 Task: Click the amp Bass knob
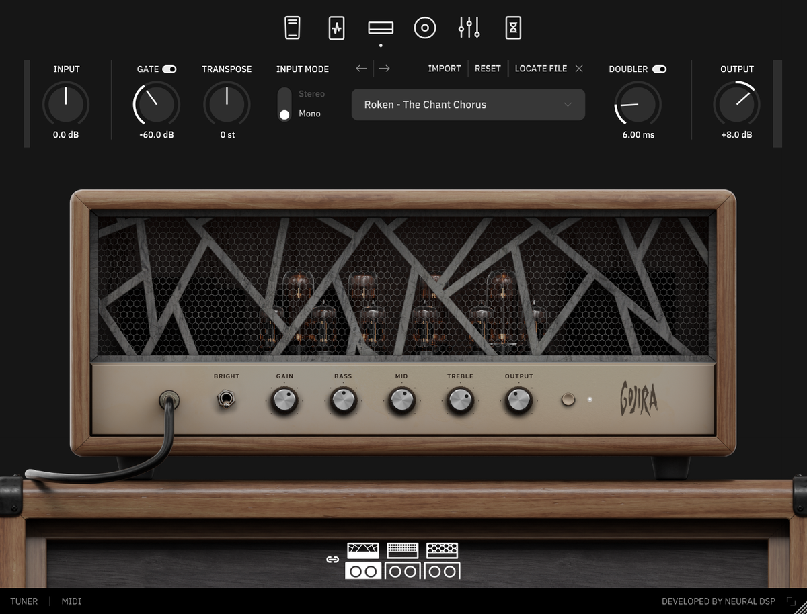coord(343,401)
